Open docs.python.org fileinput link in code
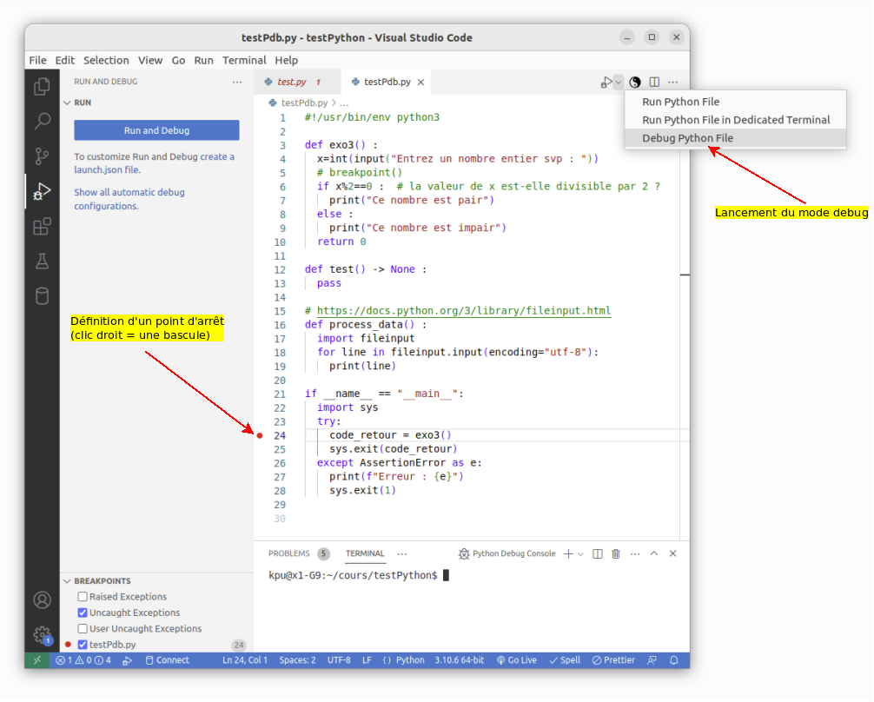Image resolution: width=874 pixels, height=702 pixels. pyautogui.click(x=464, y=311)
